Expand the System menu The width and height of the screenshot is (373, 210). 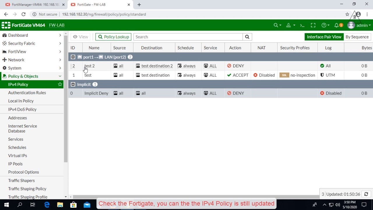(x=32, y=68)
